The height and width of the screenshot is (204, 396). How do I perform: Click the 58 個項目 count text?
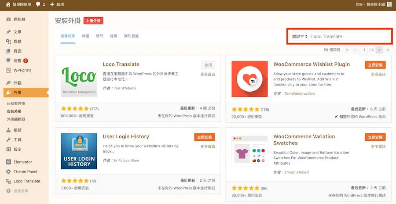click(332, 50)
